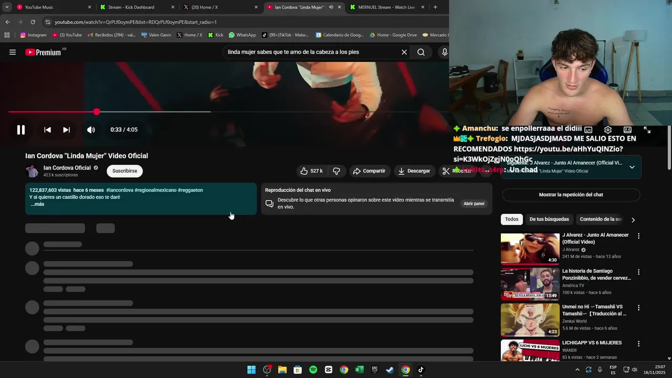Open Windows Start menu
672x378 pixels.
251,370
